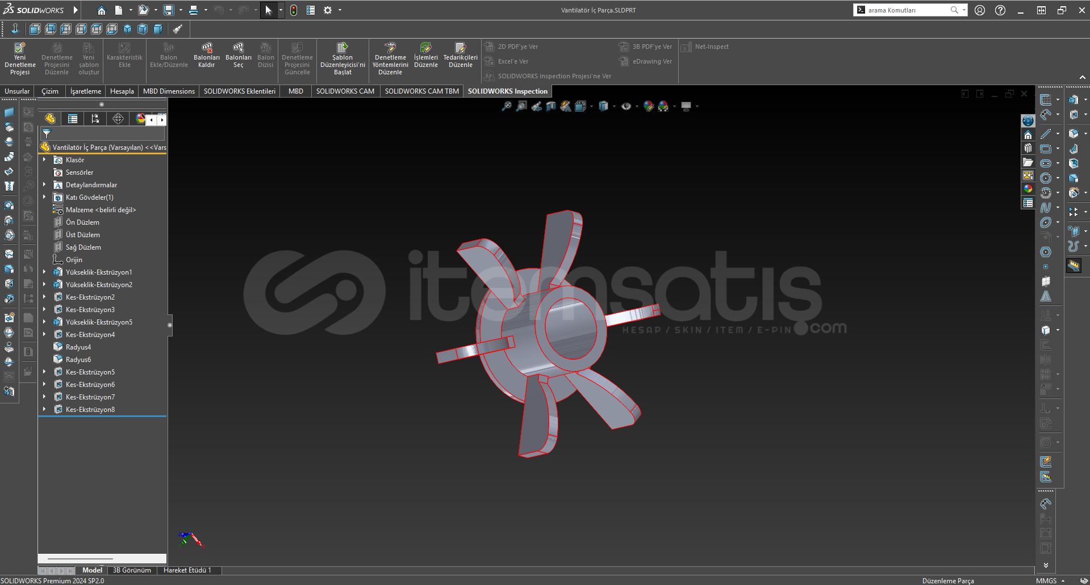
Task: Expand Detaylandırmalar in the feature tree
Action: click(x=44, y=185)
